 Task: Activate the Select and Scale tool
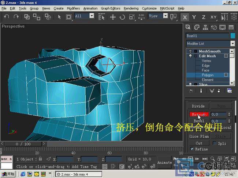pyautogui.click(x=132, y=17)
